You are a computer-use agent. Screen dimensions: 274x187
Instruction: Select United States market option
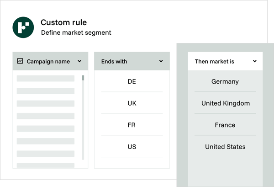point(225,147)
